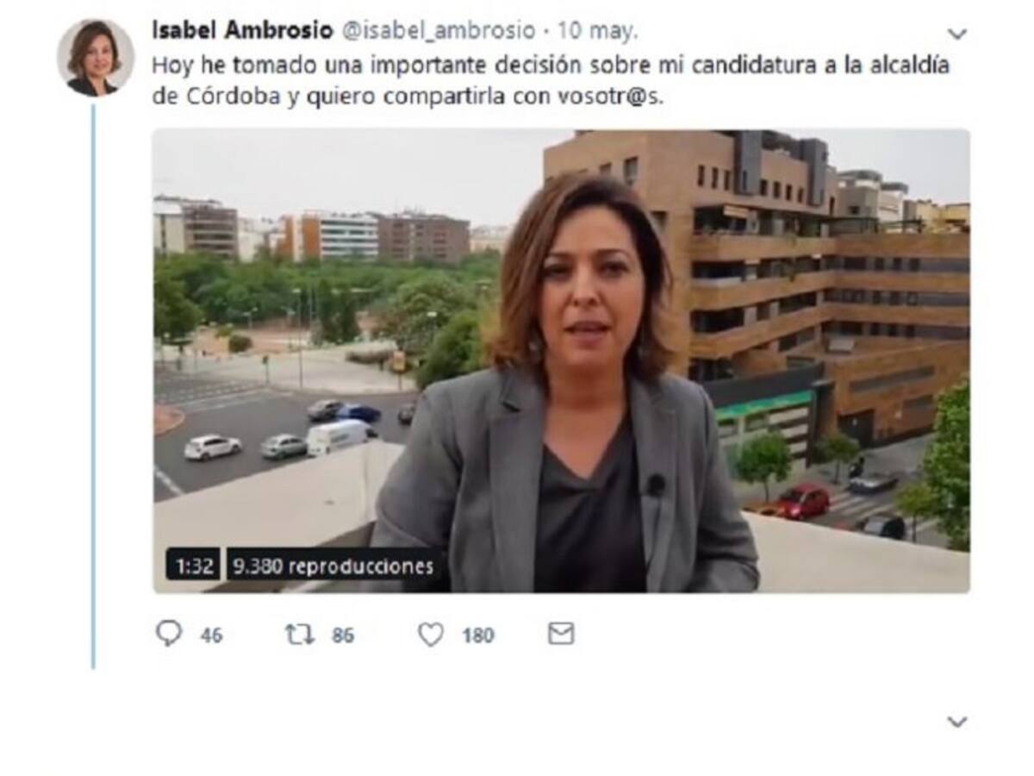This screenshot has width=1034, height=776.
Task: Open the 10 may. timestamp link
Action: pyautogui.click(x=598, y=30)
